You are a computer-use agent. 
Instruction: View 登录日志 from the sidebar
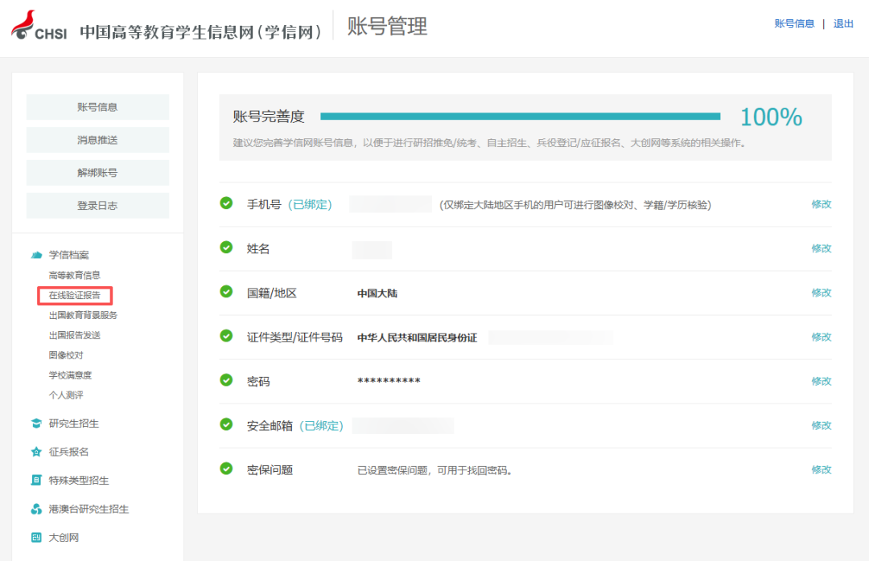pos(97,206)
